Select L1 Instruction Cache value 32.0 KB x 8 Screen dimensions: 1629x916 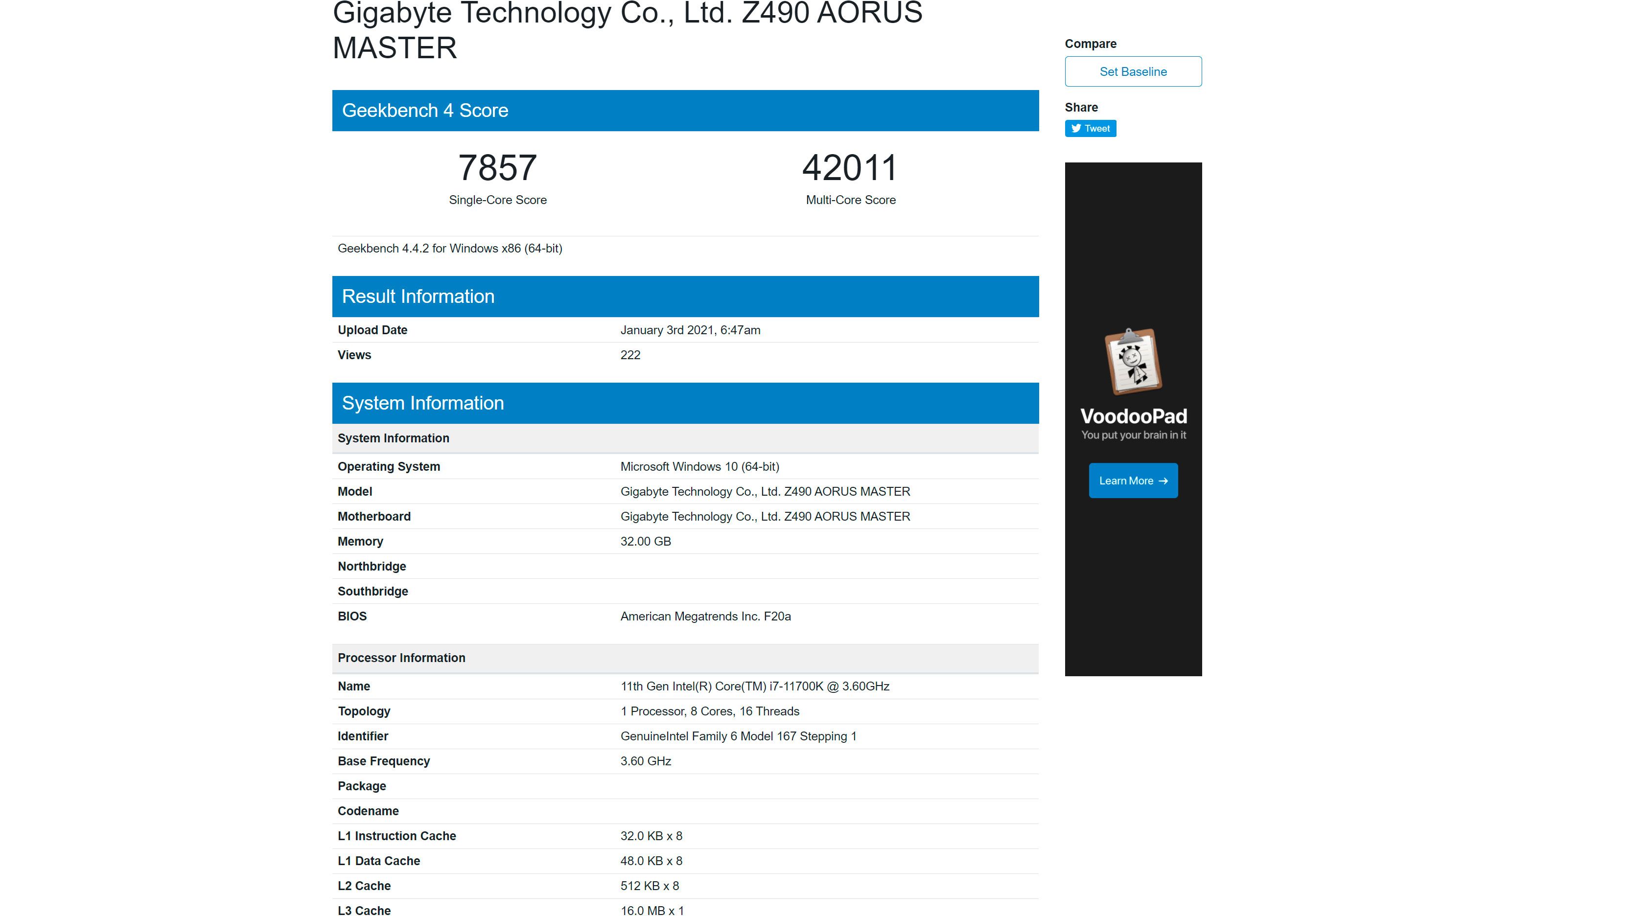tap(651, 836)
